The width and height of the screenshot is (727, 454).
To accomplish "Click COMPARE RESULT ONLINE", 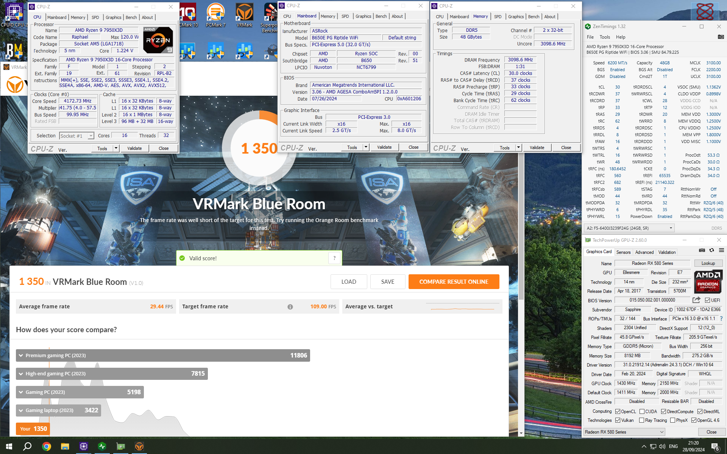I will coord(454,282).
